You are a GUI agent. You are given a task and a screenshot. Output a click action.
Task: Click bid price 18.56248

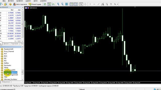(x=10, y=33)
